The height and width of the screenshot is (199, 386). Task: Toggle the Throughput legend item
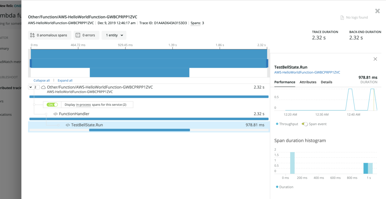(287, 124)
